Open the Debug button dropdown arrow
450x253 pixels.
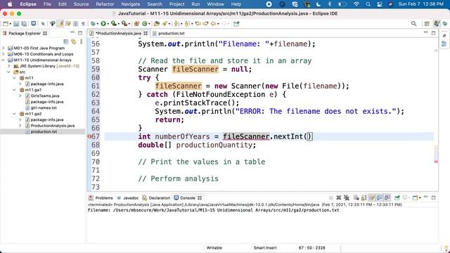click(x=97, y=24)
